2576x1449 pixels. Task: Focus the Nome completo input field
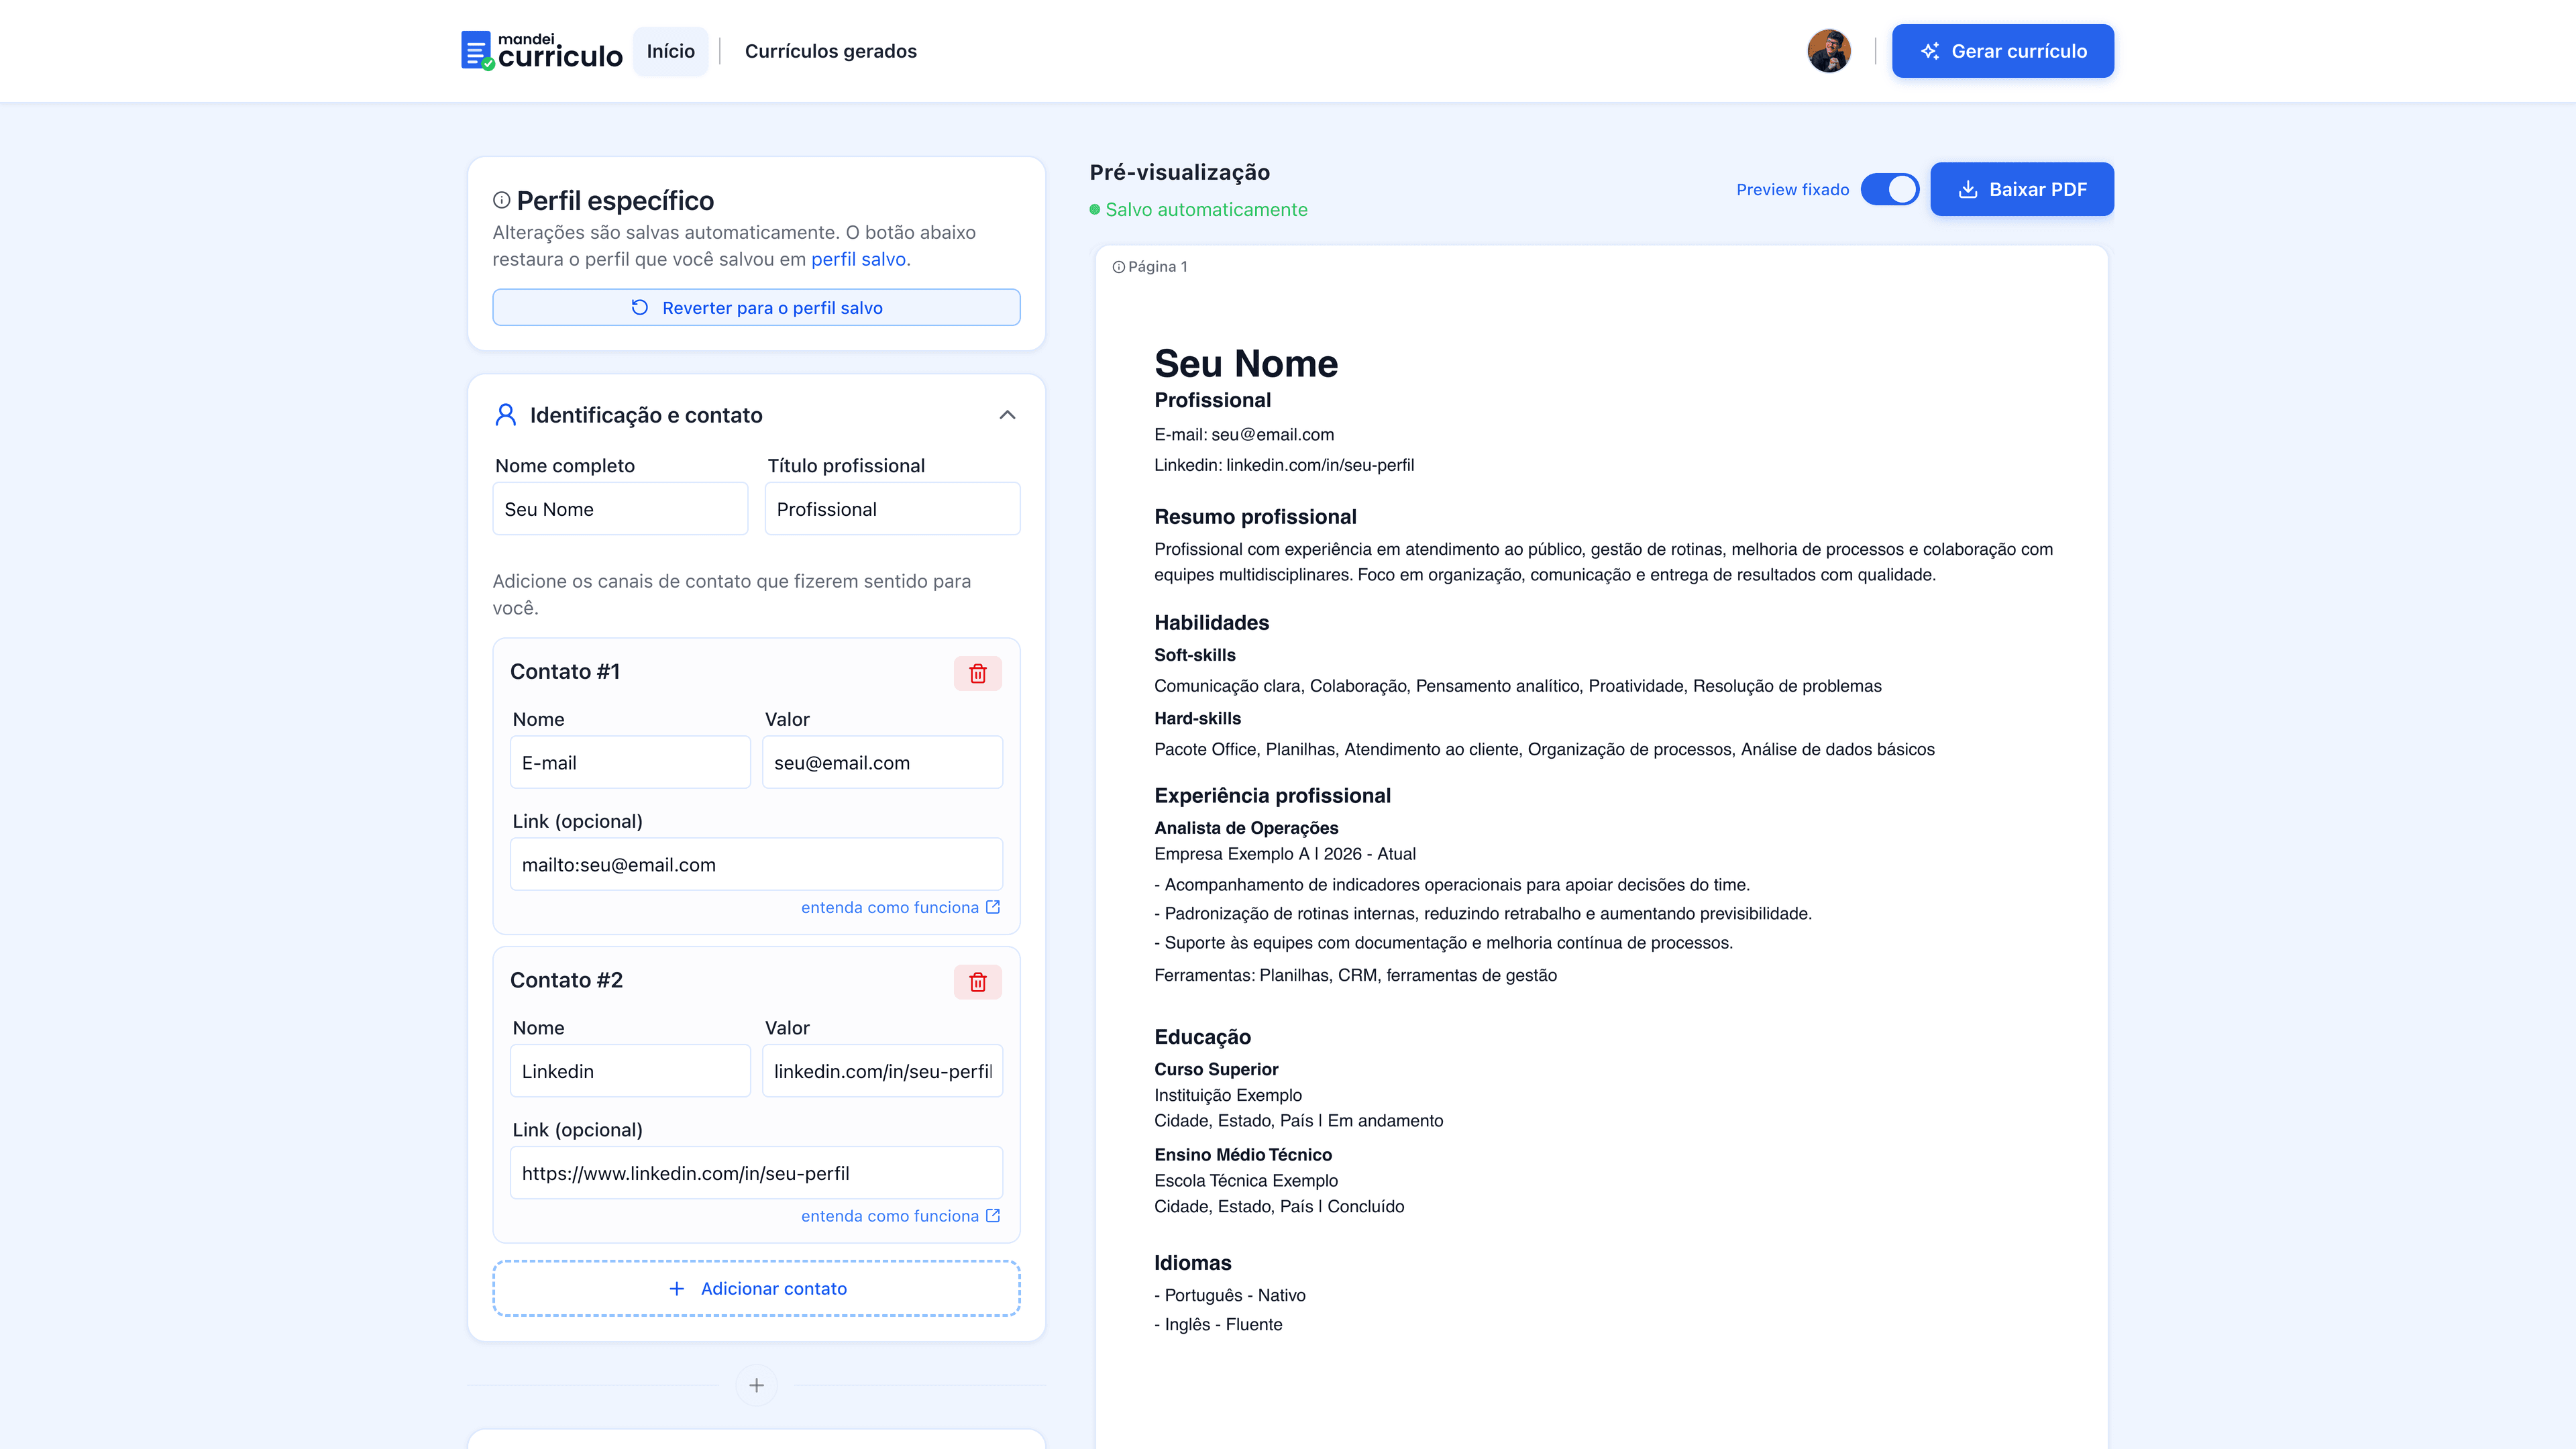point(619,509)
